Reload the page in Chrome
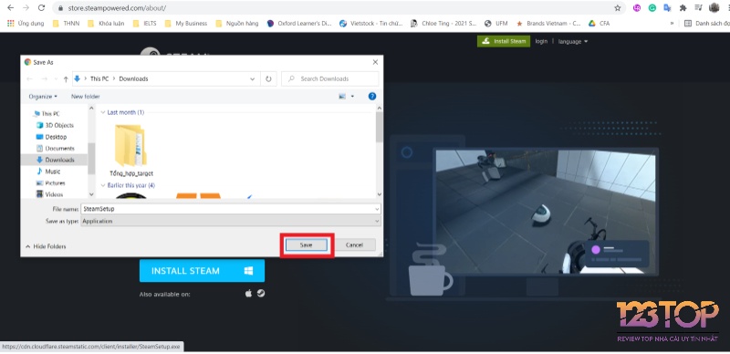Viewport: 730px width, 354px height. click(41, 8)
